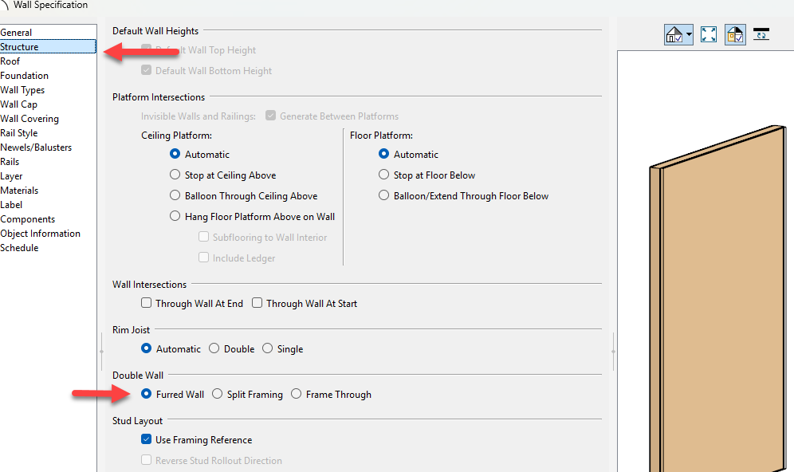Open the Wall Types panel
Image resolution: width=794 pixels, height=472 pixels.
(x=22, y=89)
